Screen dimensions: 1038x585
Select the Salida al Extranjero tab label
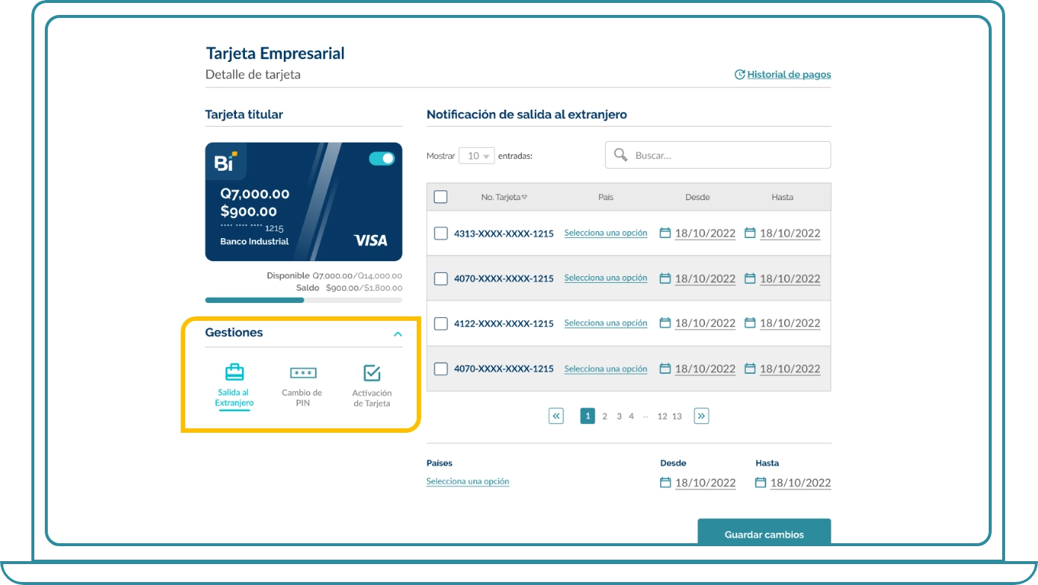[x=234, y=398]
